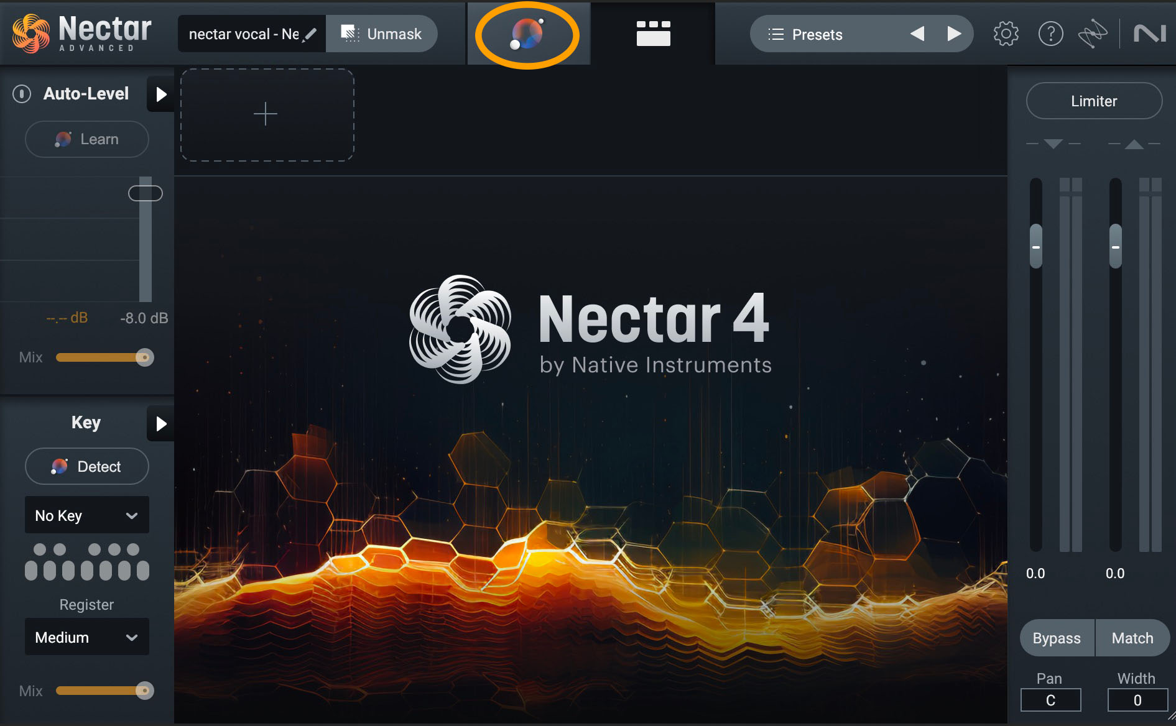Screen dimensions: 1176x726
Task: Click the Pan value field
Action: click(x=1050, y=700)
